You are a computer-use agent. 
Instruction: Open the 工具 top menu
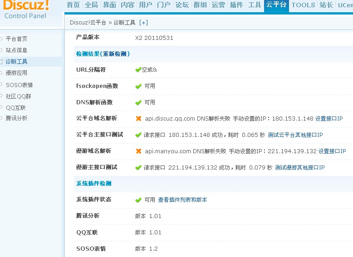coord(255,5)
